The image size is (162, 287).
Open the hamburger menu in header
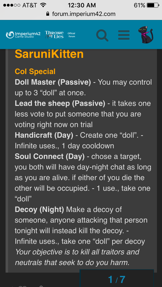(124, 35)
